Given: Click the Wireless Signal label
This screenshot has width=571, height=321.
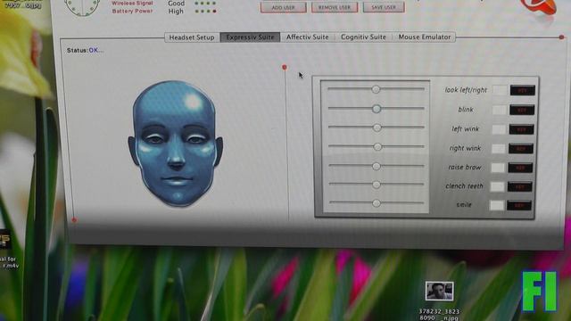Looking at the screenshot, I should [x=132, y=4].
